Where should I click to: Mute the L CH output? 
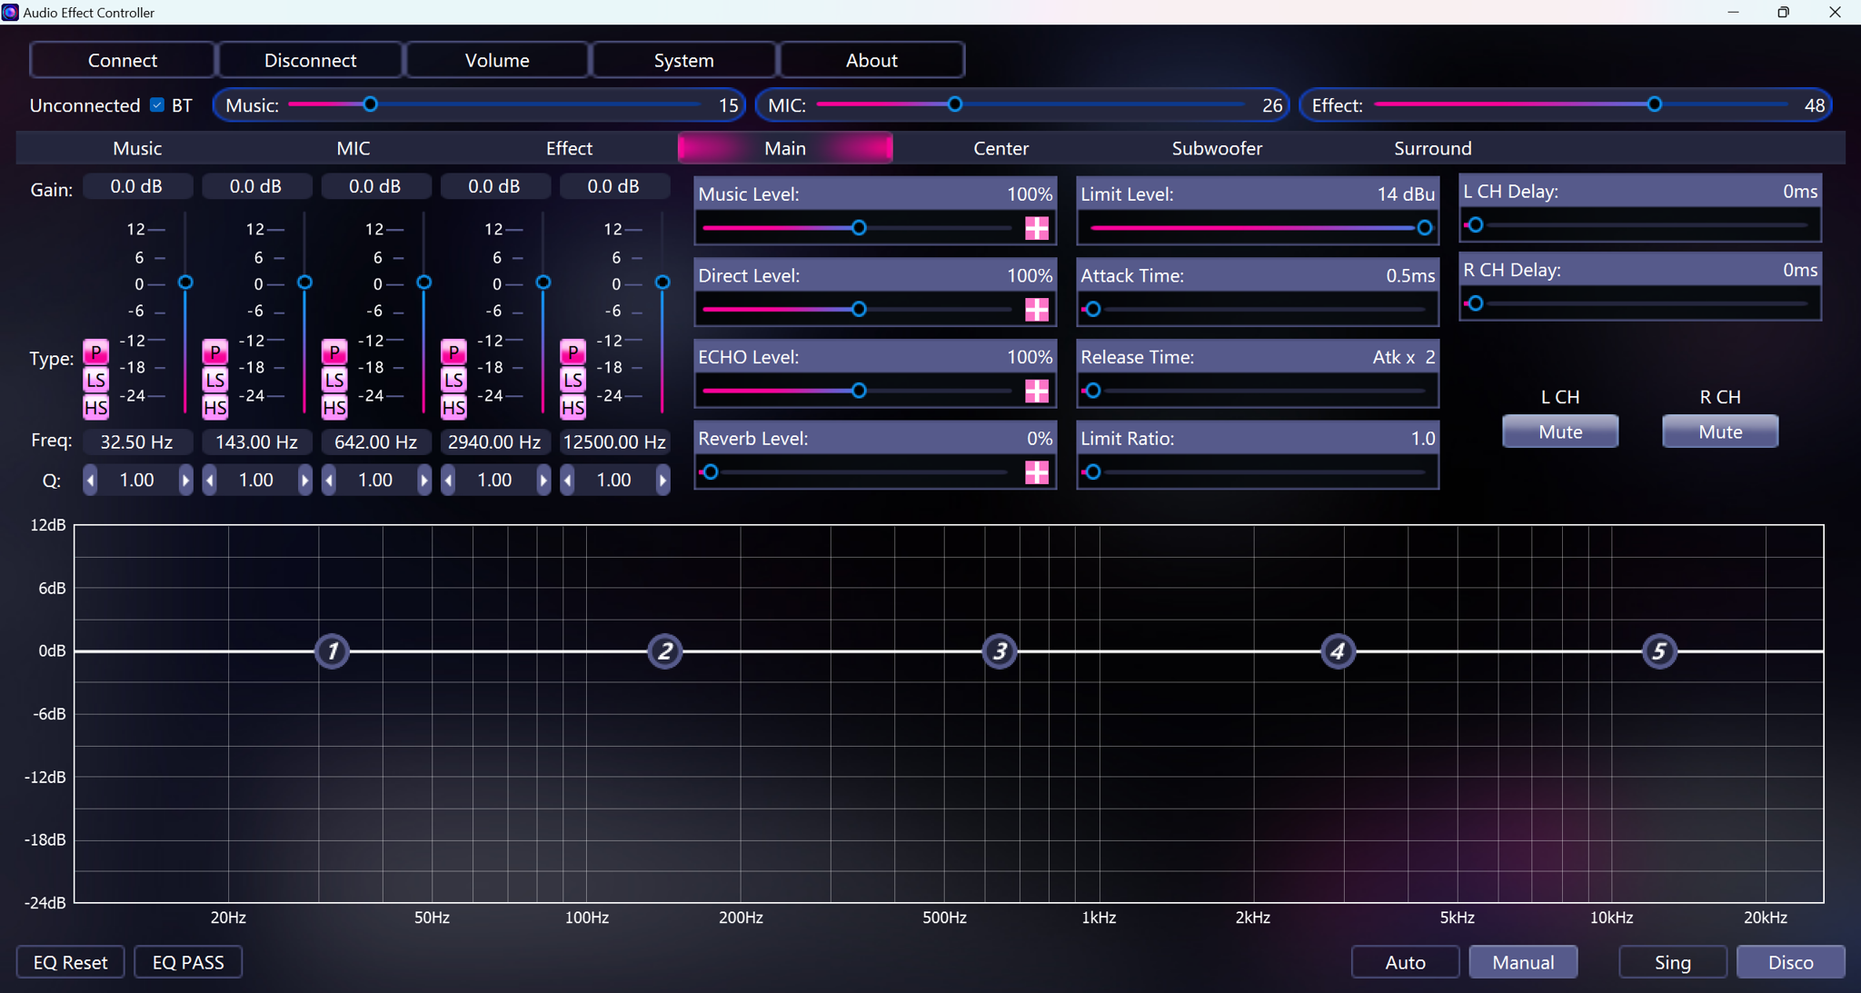(1560, 432)
